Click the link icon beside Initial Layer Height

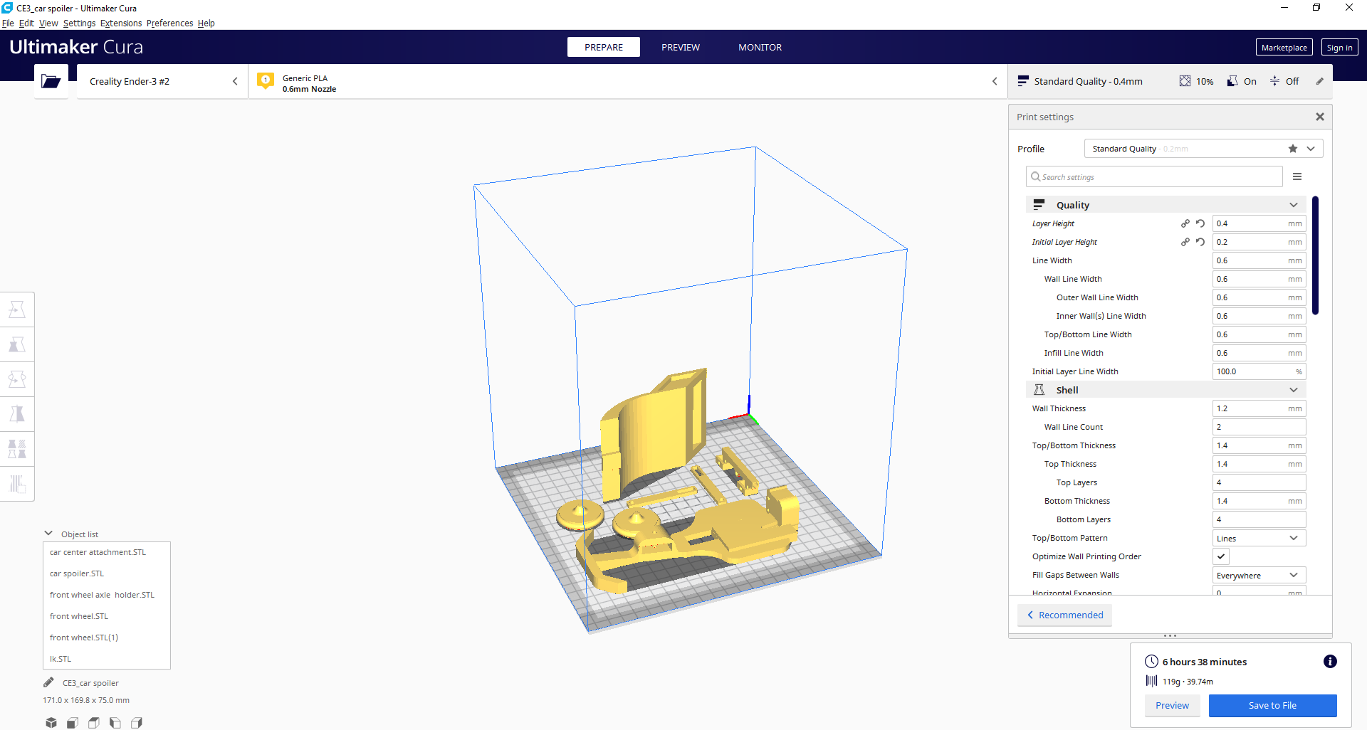click(x=1185, y=242)
